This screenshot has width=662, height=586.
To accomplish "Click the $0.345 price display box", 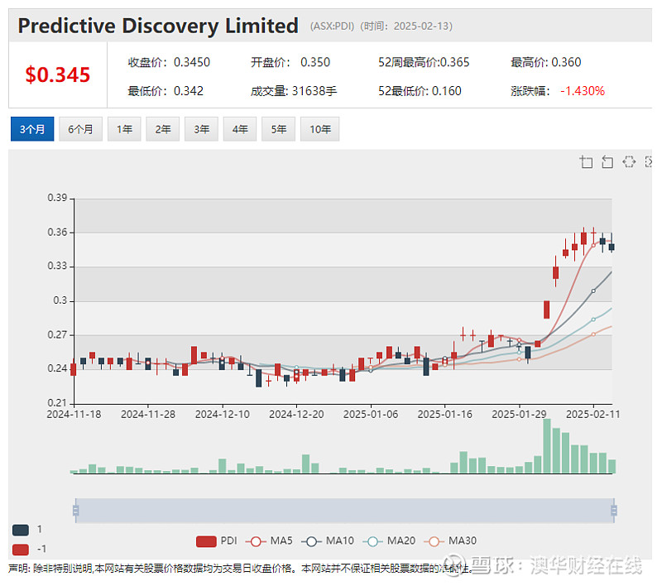I will coord(56,74).
